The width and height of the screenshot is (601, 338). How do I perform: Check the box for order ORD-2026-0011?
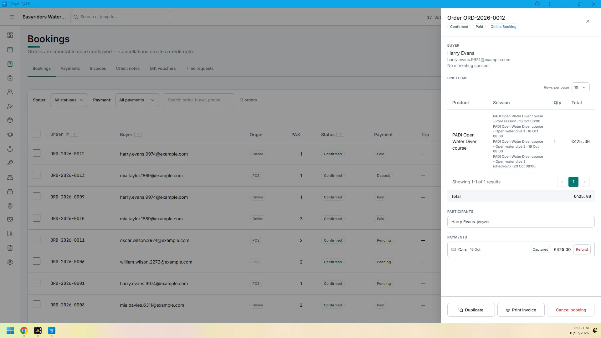point(37,239)
